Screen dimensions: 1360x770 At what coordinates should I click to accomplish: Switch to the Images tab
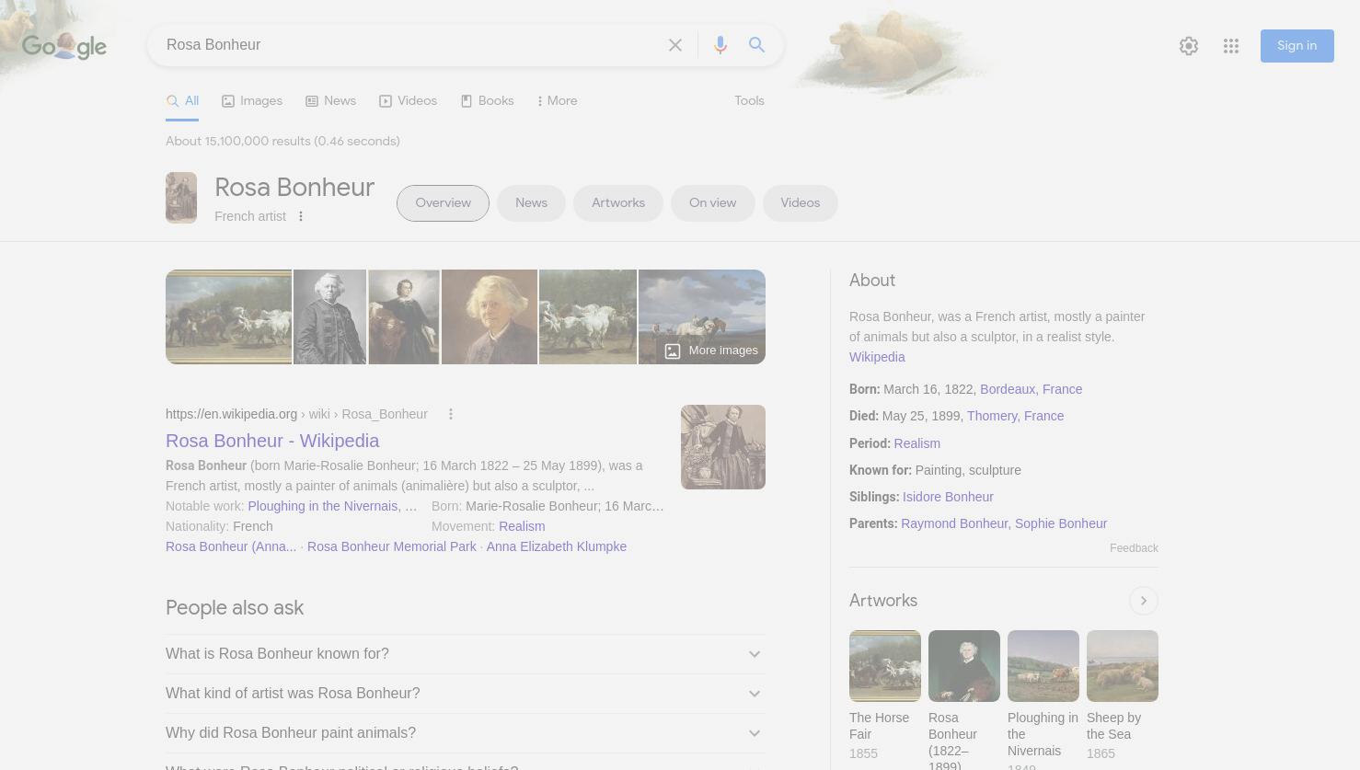coord(252,101)
